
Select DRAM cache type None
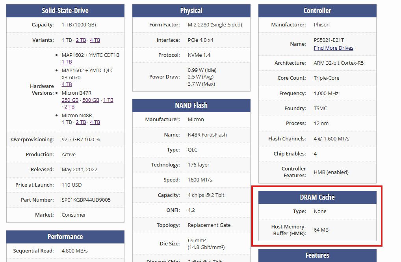pos(320,211)
